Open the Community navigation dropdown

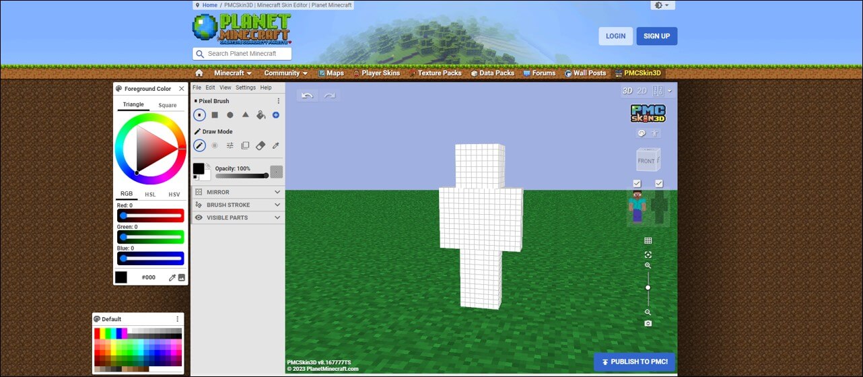[x=285, y=73]
